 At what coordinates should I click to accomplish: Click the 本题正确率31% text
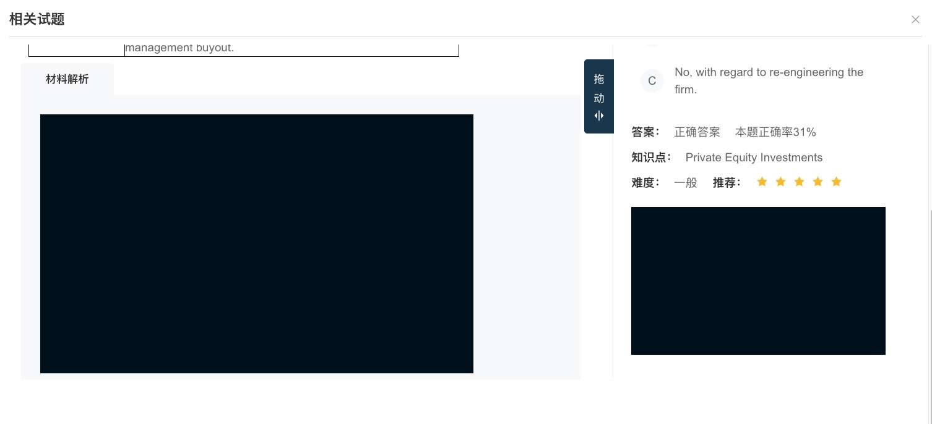click(x=775, y=132)
